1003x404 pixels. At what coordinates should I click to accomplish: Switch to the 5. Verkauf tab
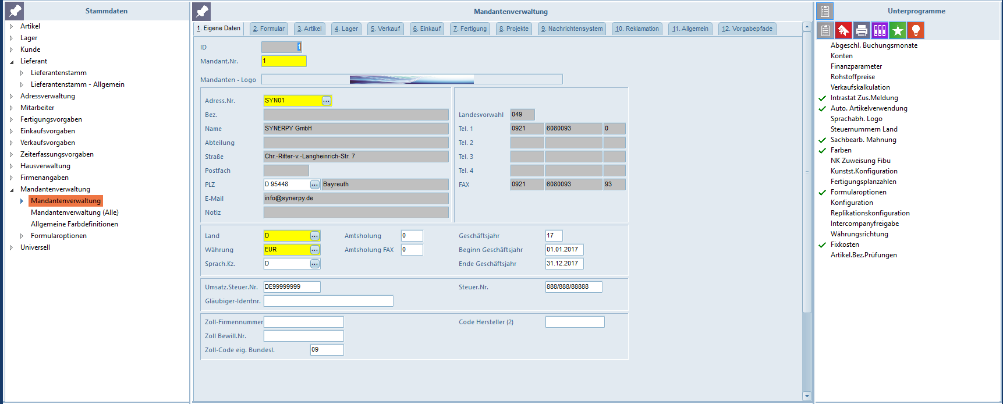pos(385,29)
